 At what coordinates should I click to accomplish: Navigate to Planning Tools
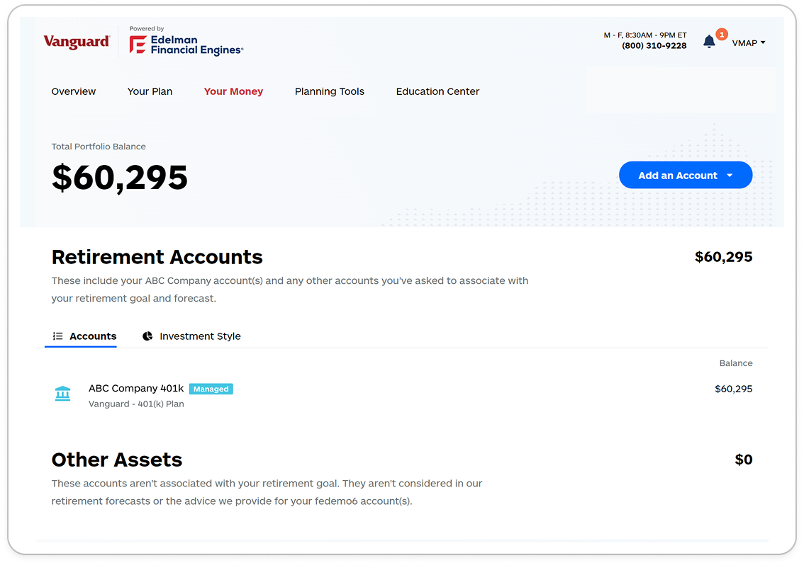point(330,91)
